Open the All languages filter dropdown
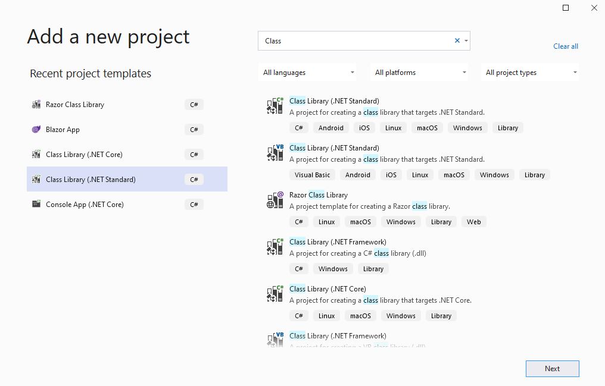Image resolution: width=605 pixels, height=386 pixels. tap(307, 73)
